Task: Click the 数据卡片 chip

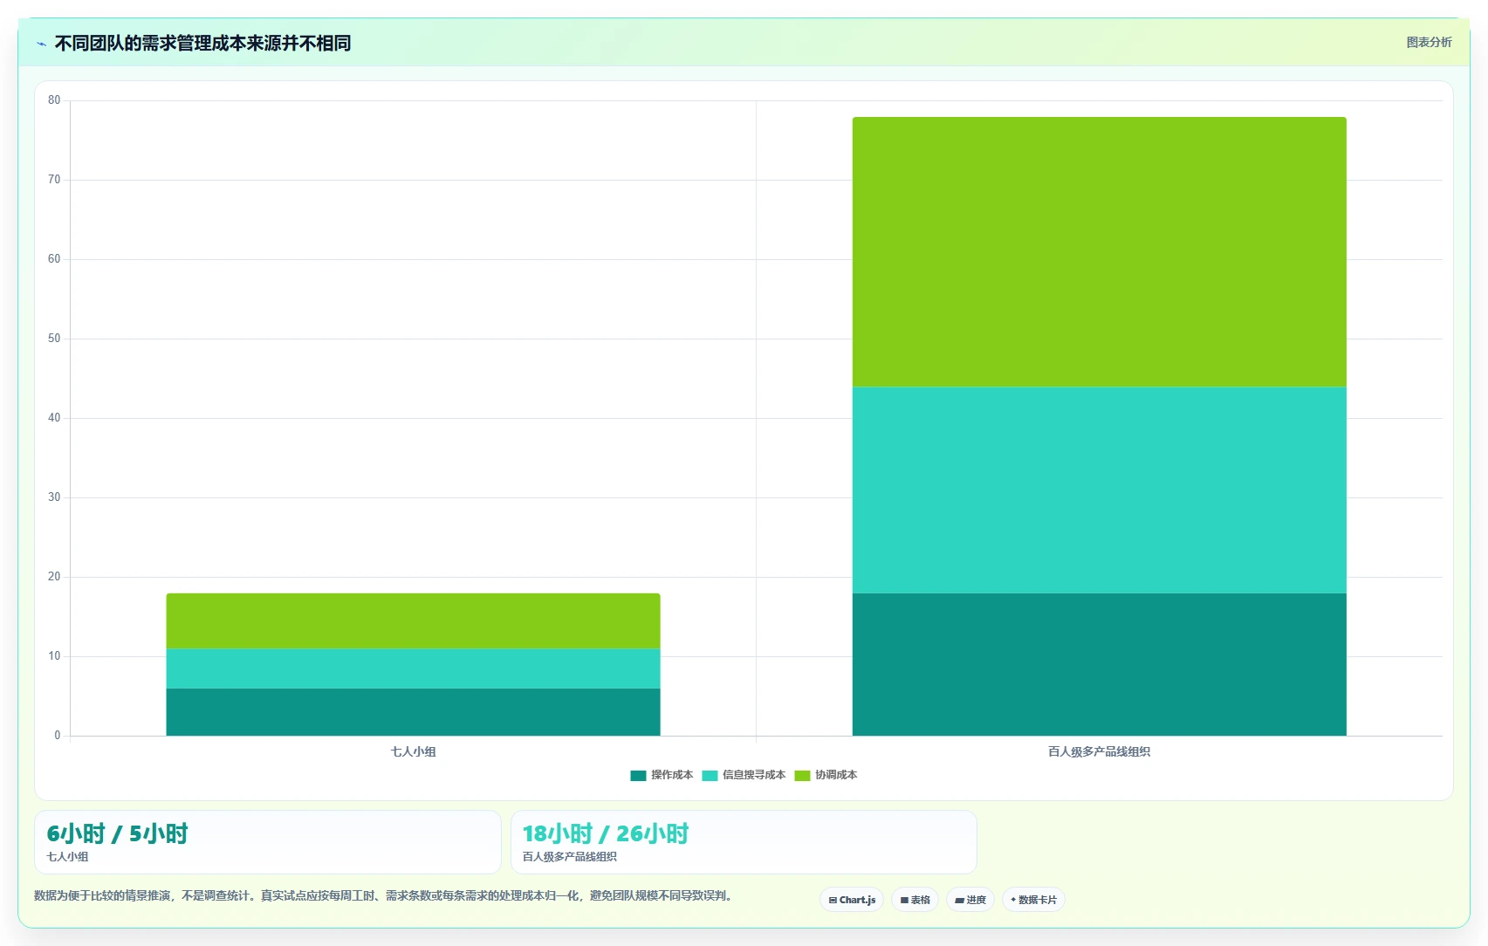Action: coord(1033,900)
